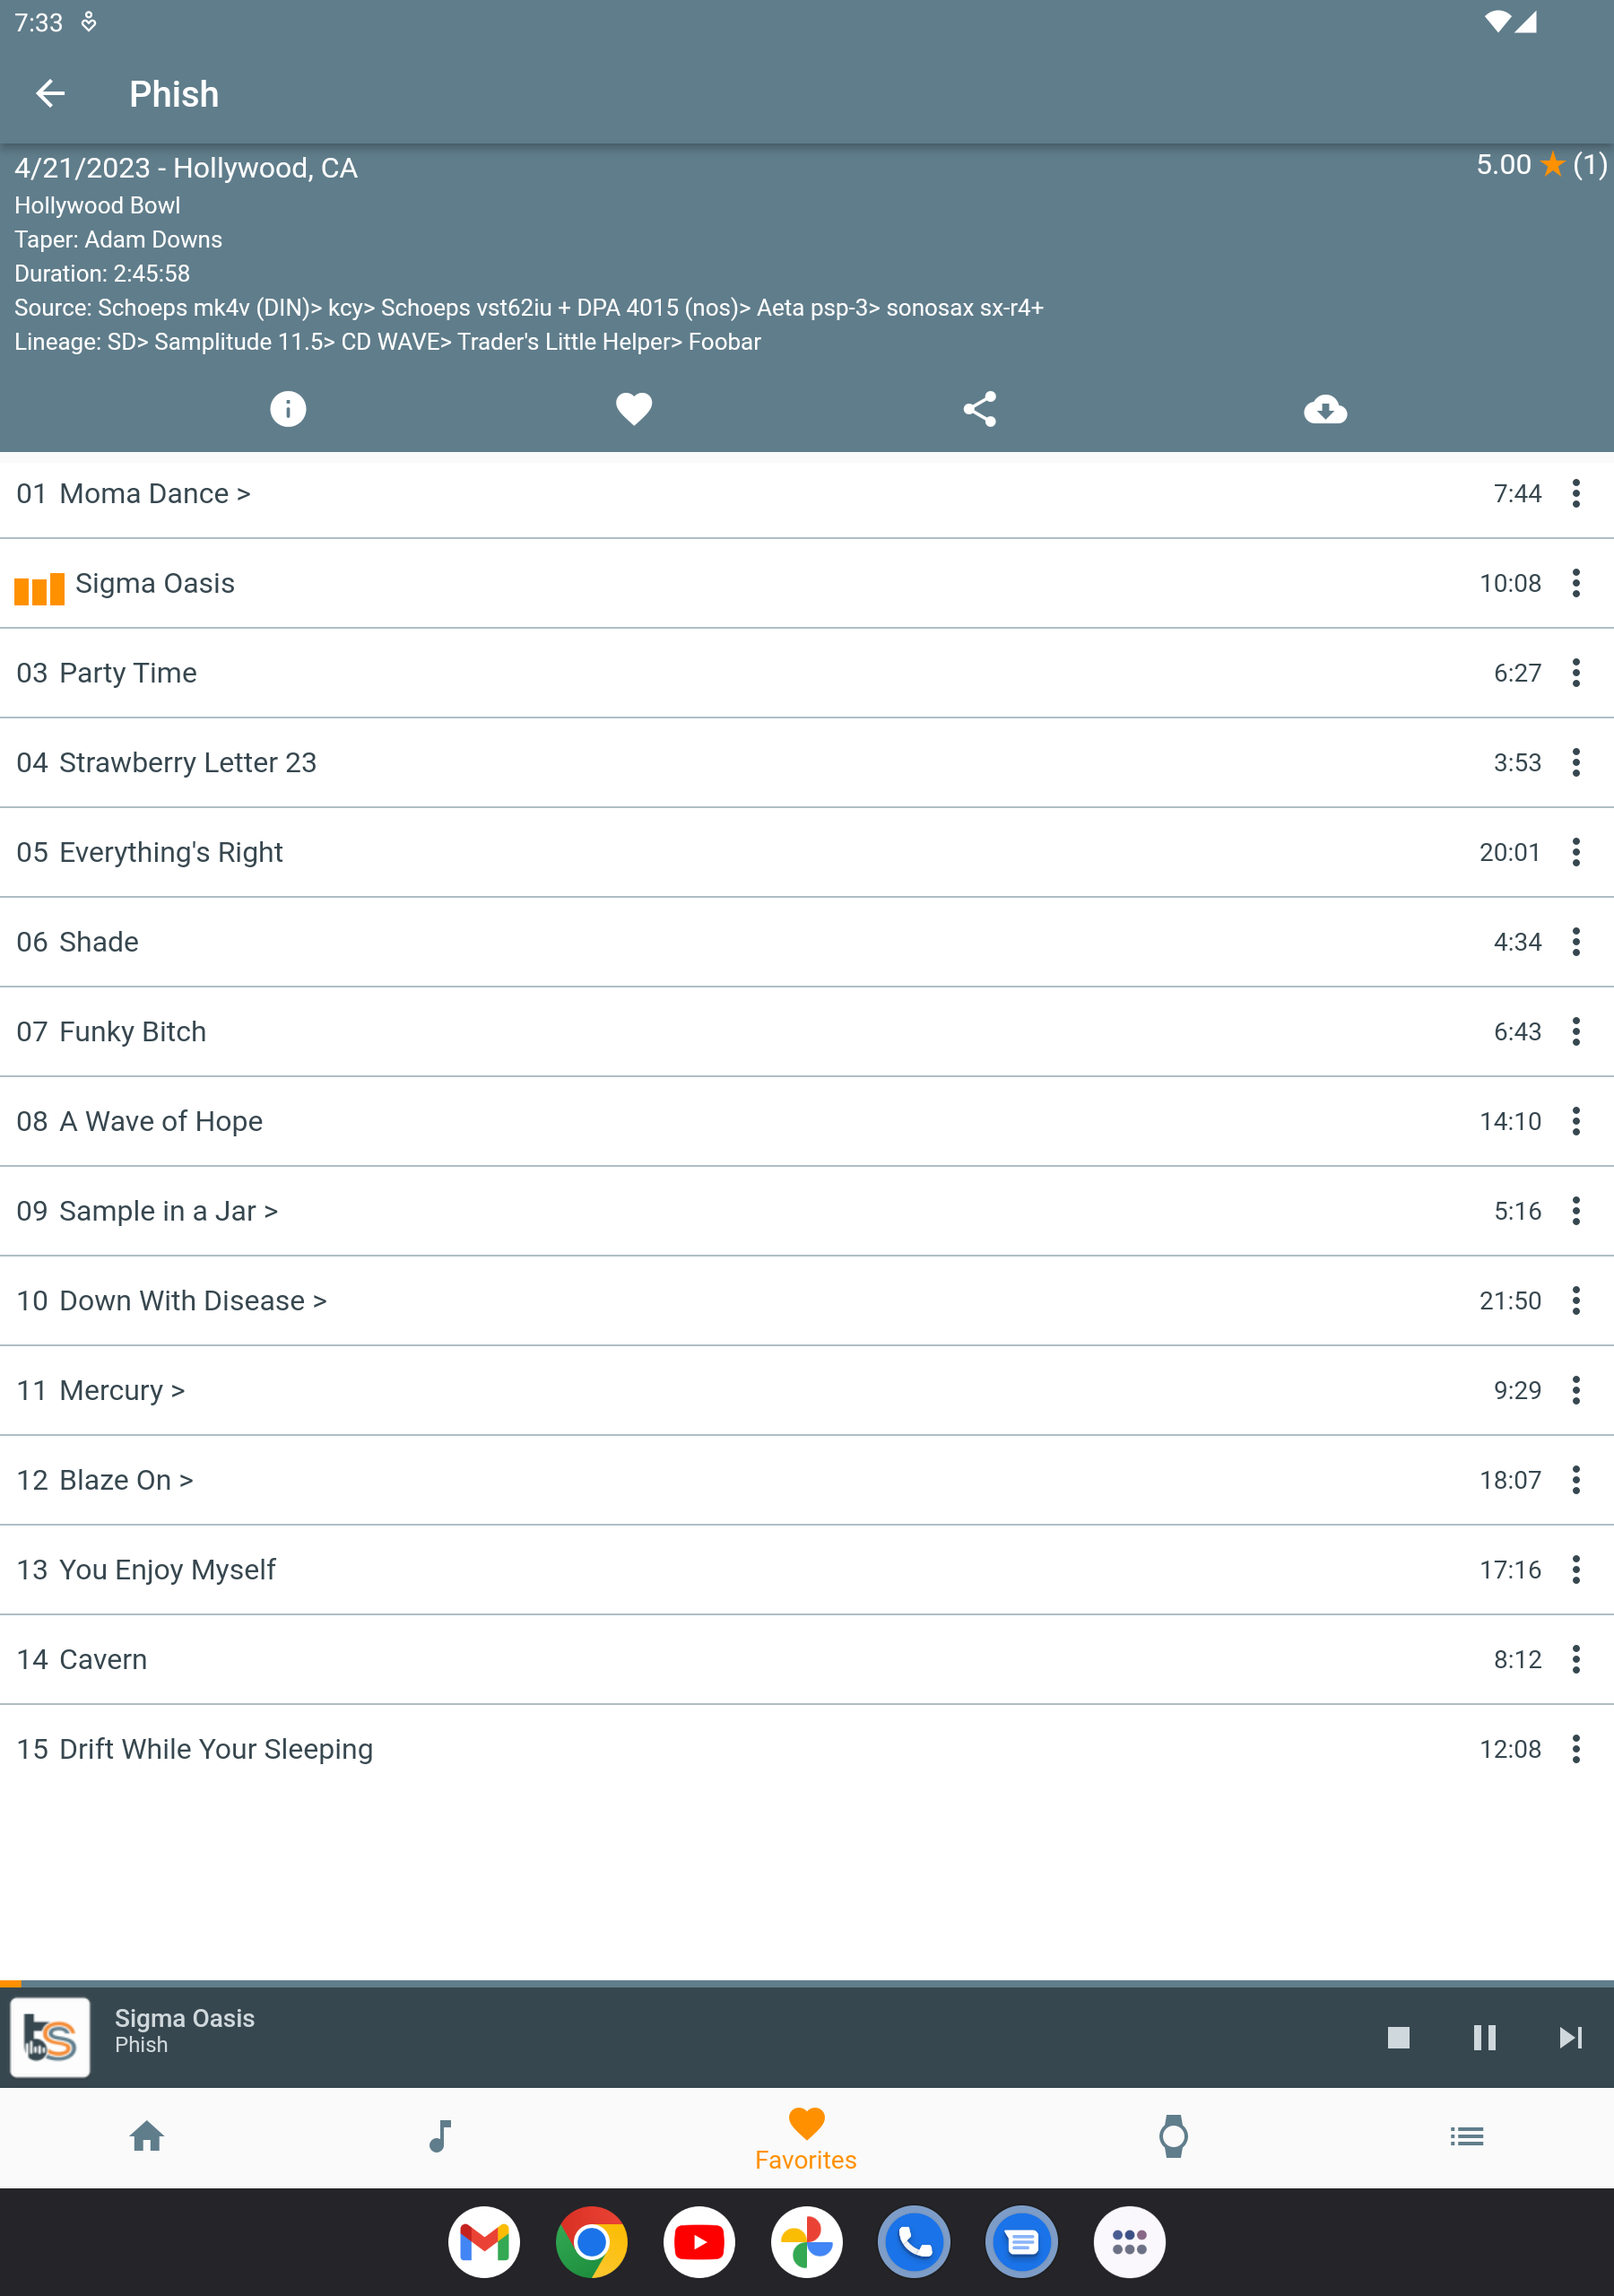Viewport: 1614px width, 2296px height.
Task: Open Messages app from the dock
Action: click(1022, 2242)
